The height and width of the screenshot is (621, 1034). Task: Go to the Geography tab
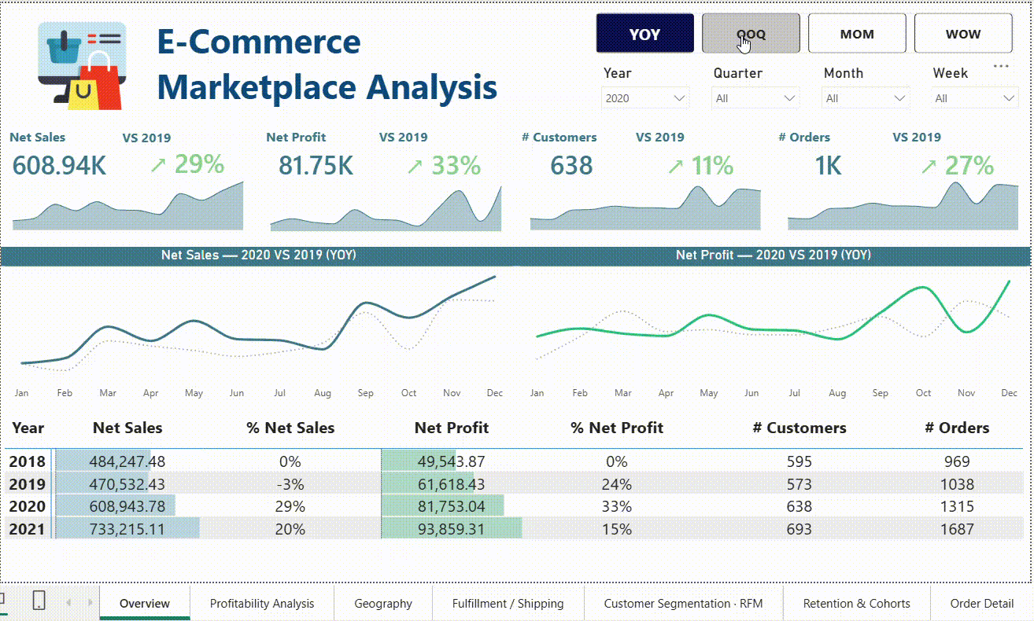tap(383, 603)
